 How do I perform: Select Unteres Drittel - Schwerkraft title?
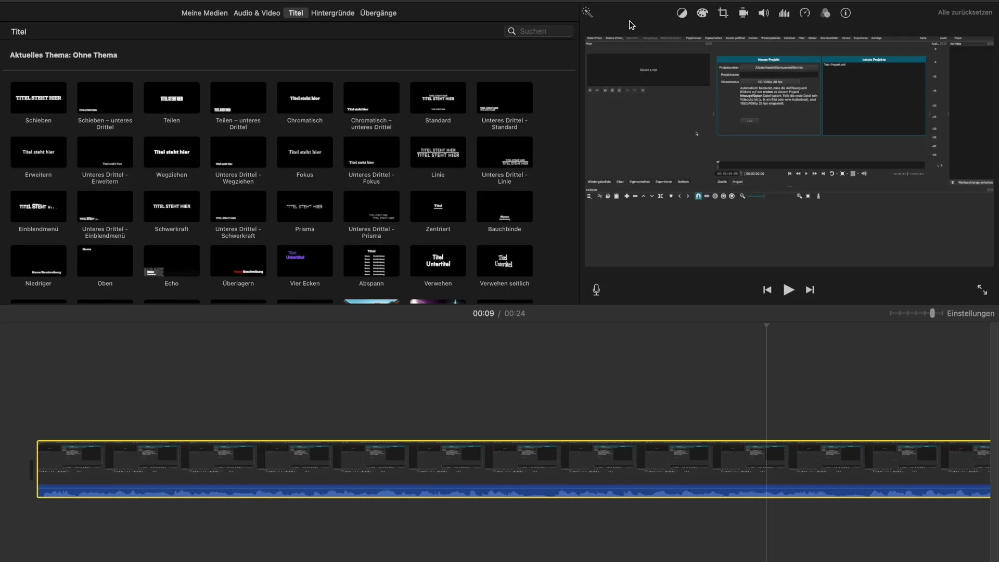coord(238,207)
